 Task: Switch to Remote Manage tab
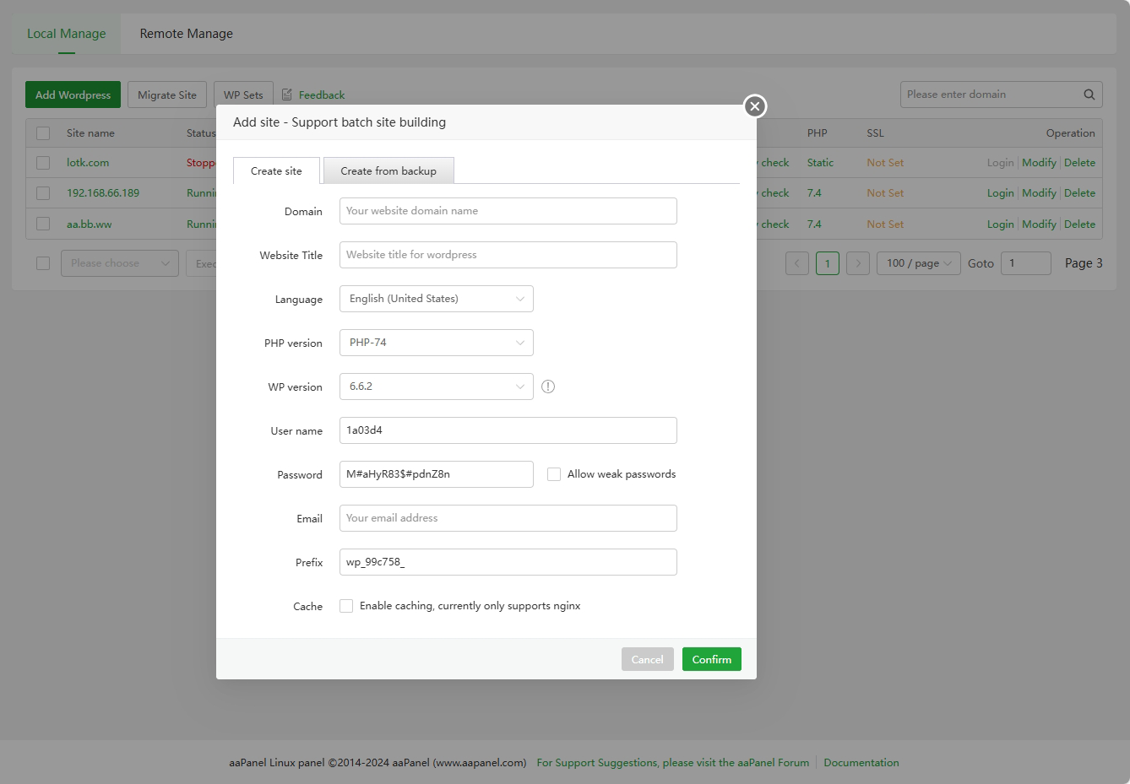(x=186, y=34)
